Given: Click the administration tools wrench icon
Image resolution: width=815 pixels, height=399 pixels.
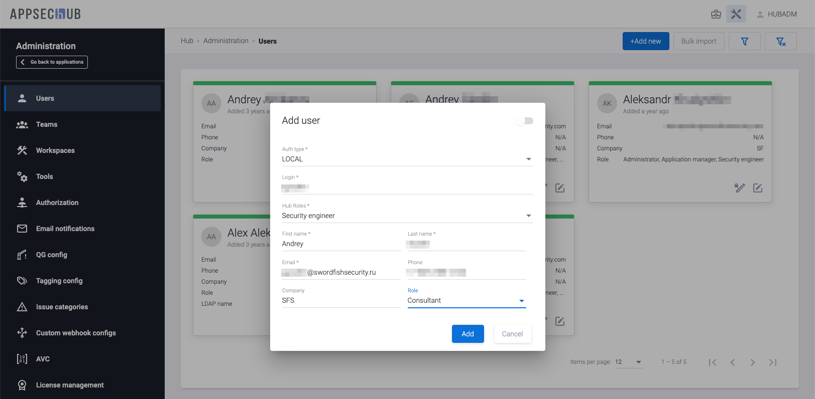Looking at the screenshot, I should (736, 14).
